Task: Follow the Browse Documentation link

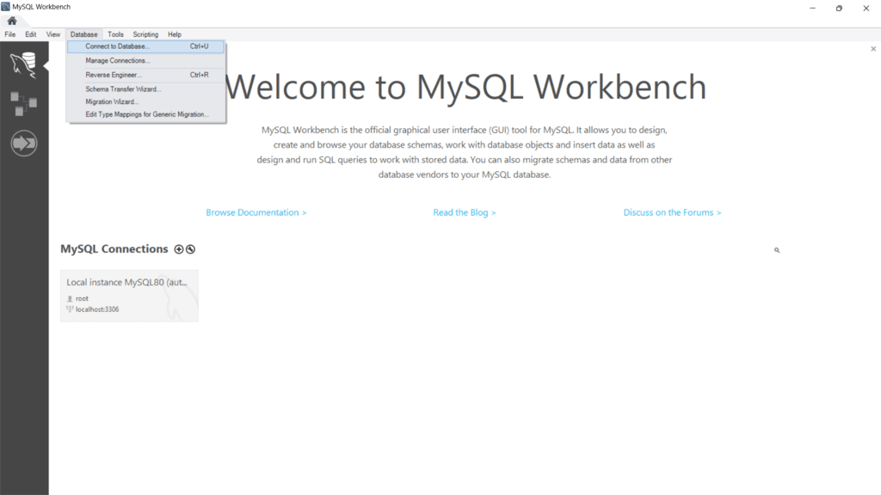Action: [x=256, y=213]
